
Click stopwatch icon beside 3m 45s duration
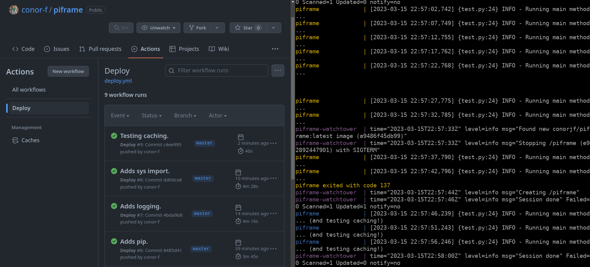click(238, 256)
